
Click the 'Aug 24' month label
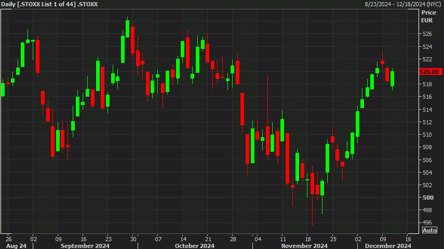16,246
